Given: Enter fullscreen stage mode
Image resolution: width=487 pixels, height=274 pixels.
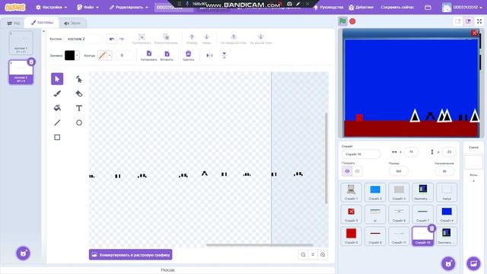Looking at the screenshot, I should [x=479, y=21].
